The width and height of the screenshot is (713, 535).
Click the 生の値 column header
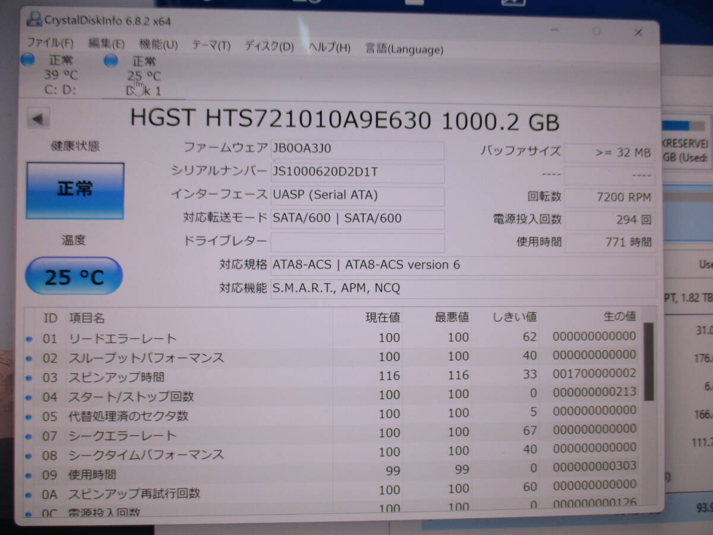619,316
